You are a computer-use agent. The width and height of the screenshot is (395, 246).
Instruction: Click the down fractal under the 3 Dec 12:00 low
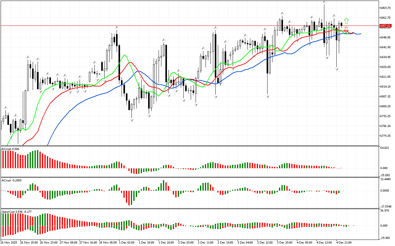268,97
